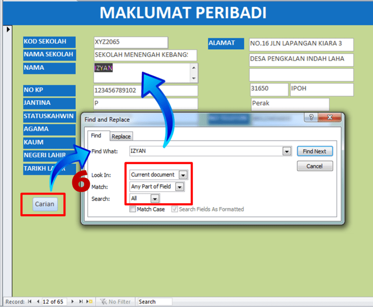Click the dialog Help question mark

tap(310, 118)
